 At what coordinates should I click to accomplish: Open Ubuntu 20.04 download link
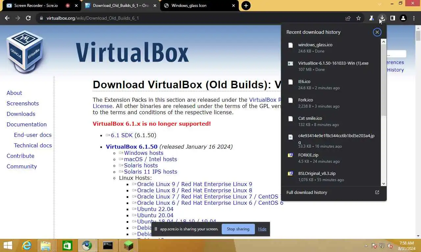coord(155,215)
